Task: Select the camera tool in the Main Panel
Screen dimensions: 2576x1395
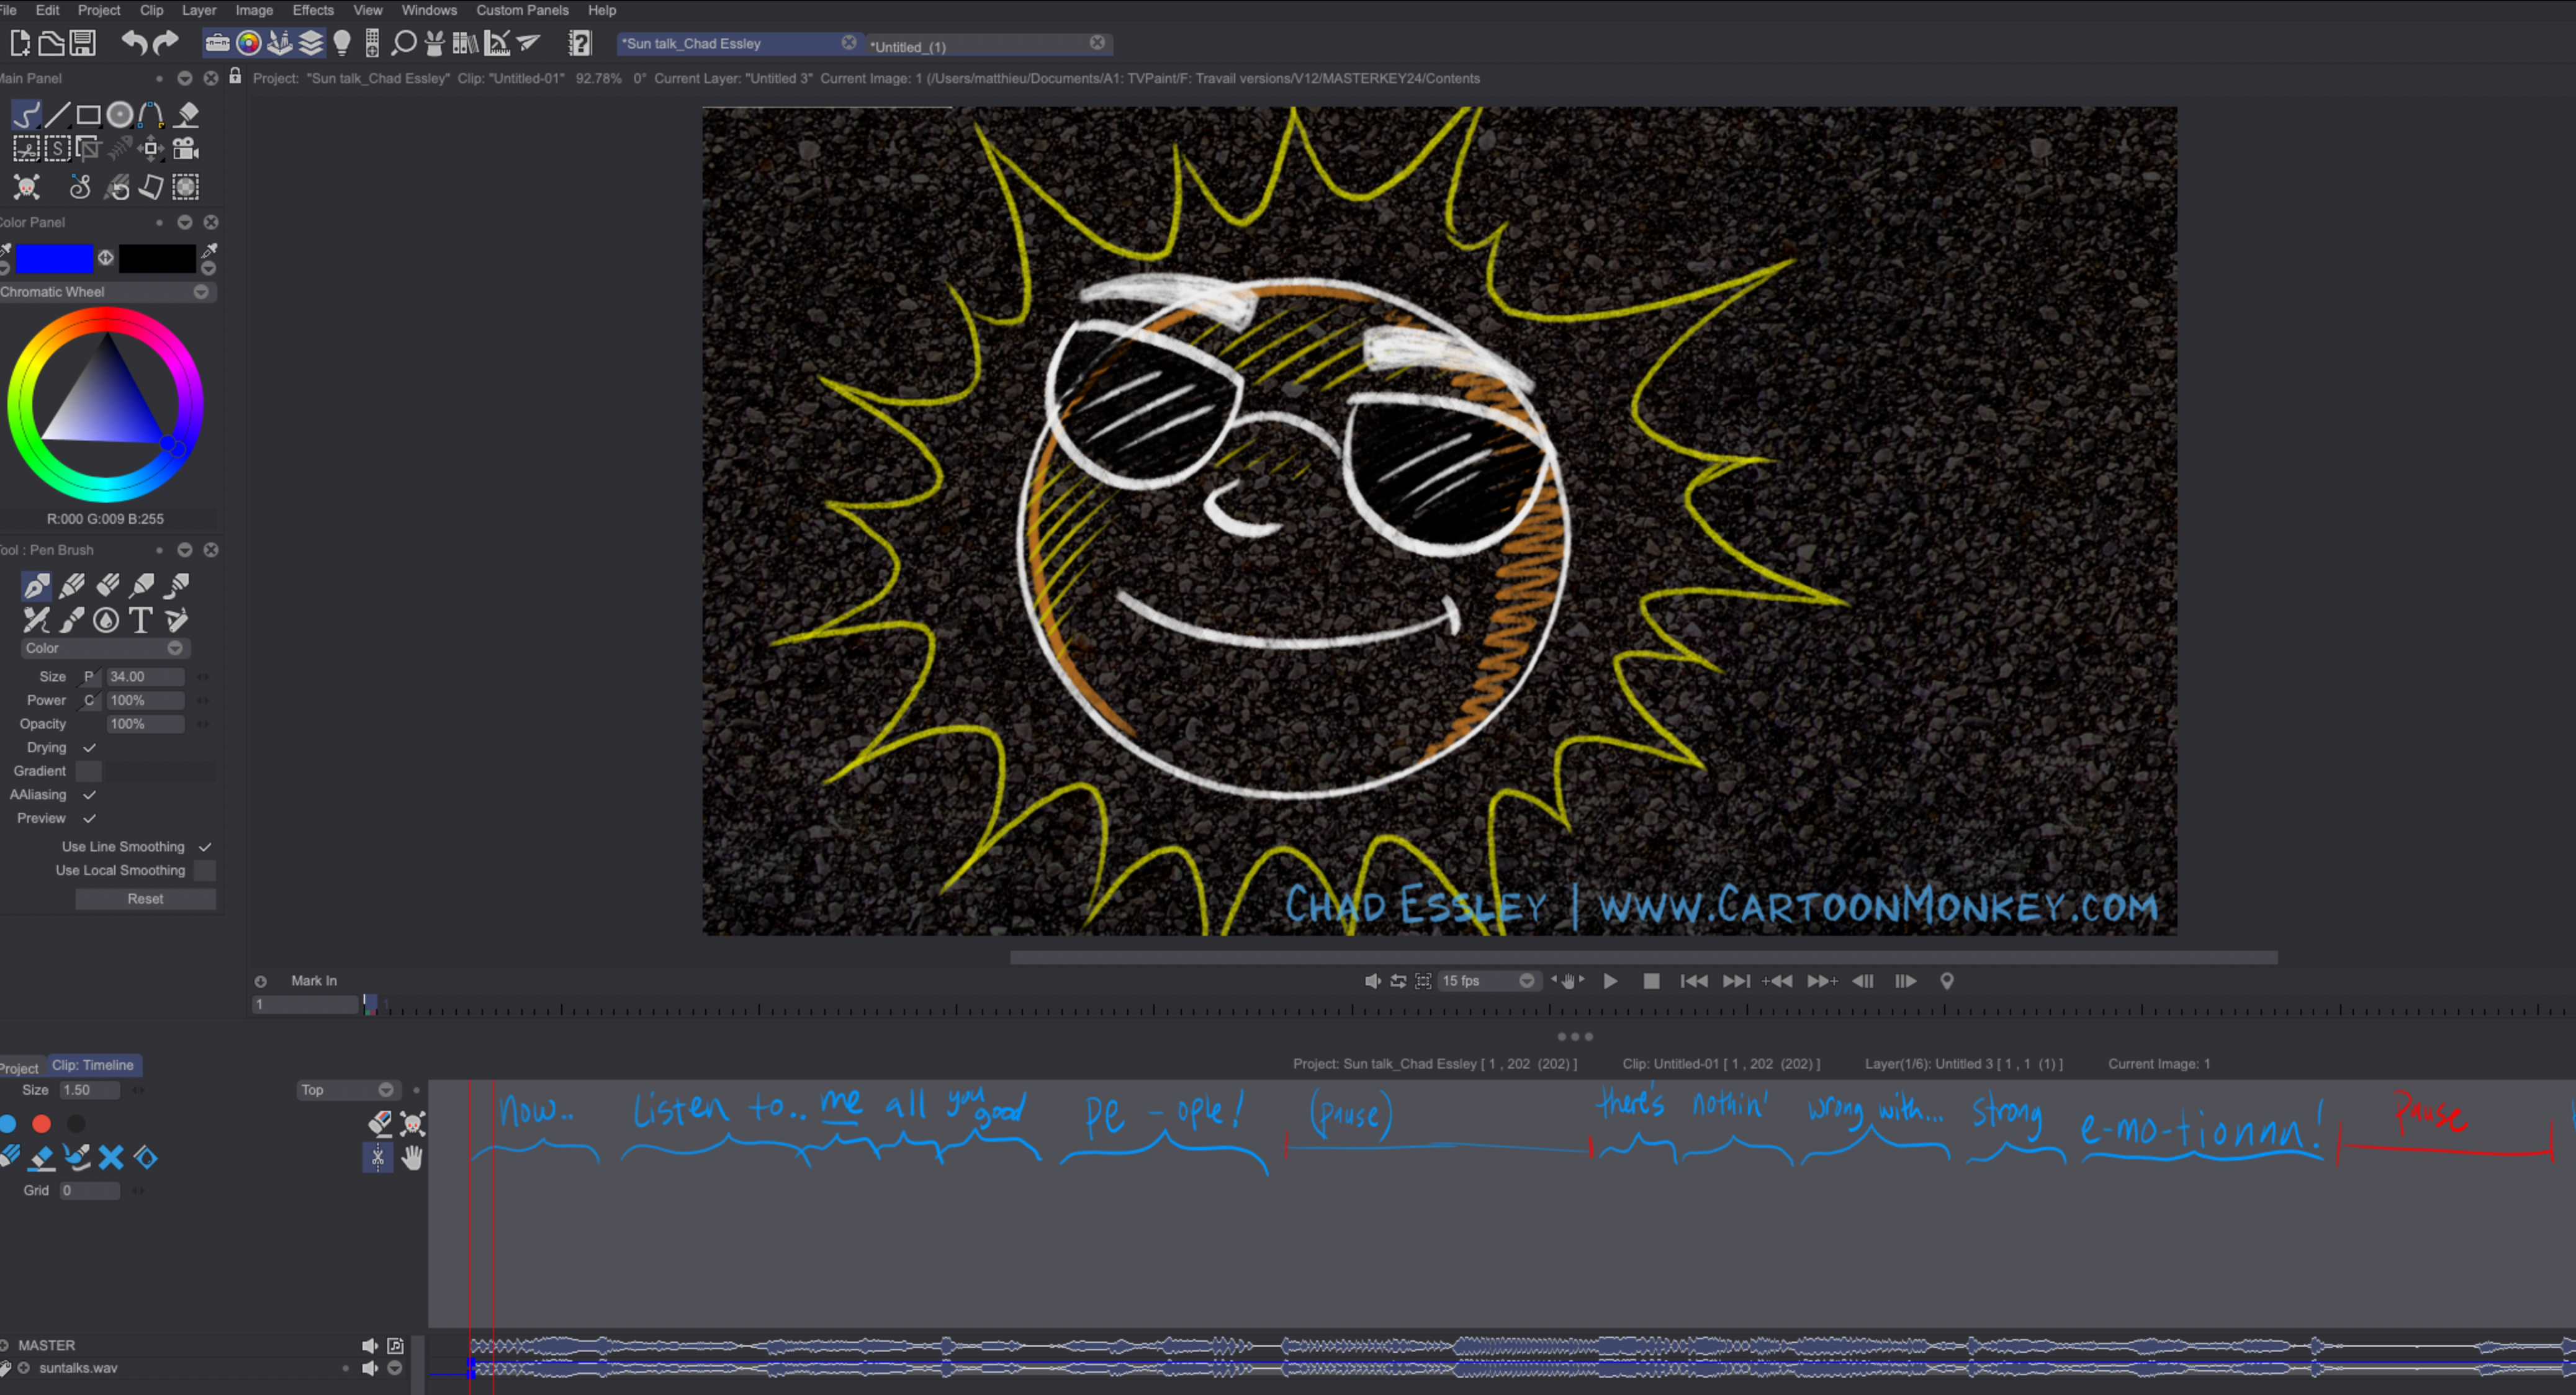Action: coord(185,149)
